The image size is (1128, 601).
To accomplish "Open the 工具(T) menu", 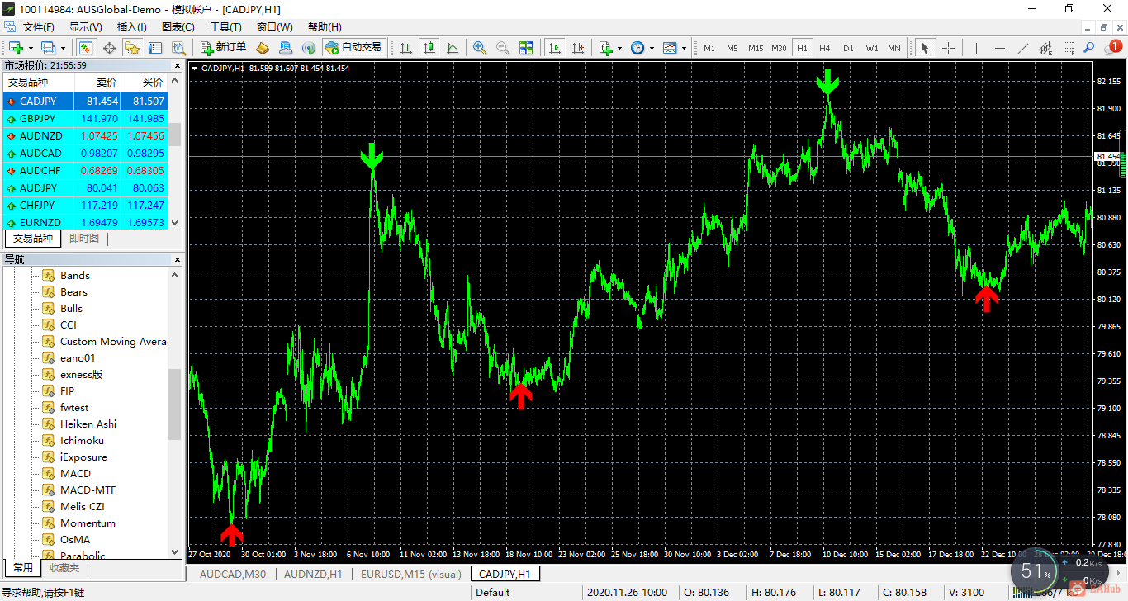I will point(225,27).
